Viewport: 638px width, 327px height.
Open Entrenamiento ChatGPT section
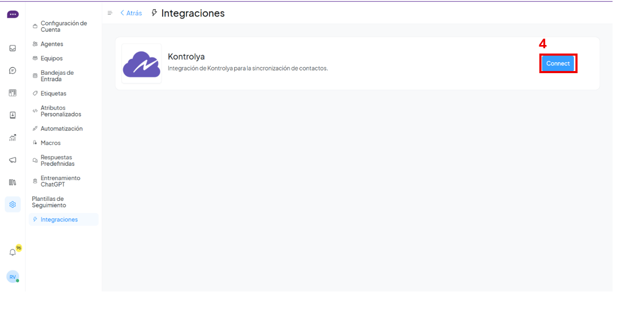pos(60,181)
